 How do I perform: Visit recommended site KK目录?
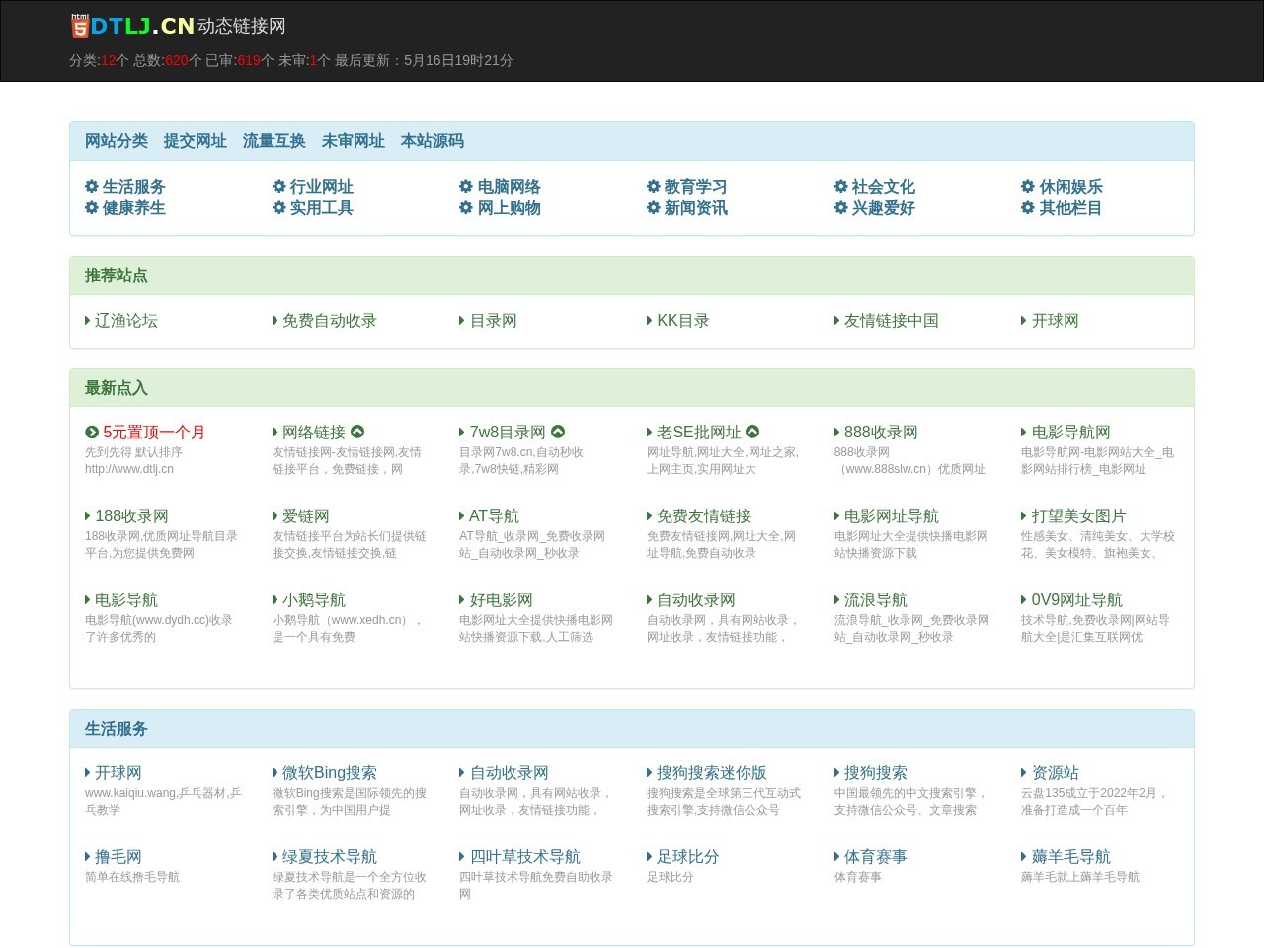[x=683, y=320]
